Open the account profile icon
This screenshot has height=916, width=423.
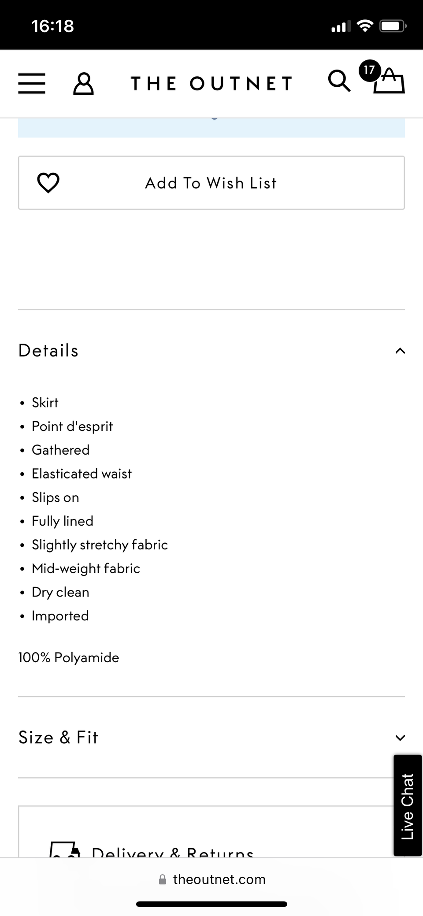click(x=83, y=84)
